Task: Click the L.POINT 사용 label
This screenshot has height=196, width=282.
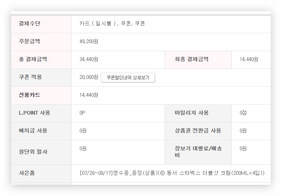Action: pyautogui.click(x=35, y=113)
